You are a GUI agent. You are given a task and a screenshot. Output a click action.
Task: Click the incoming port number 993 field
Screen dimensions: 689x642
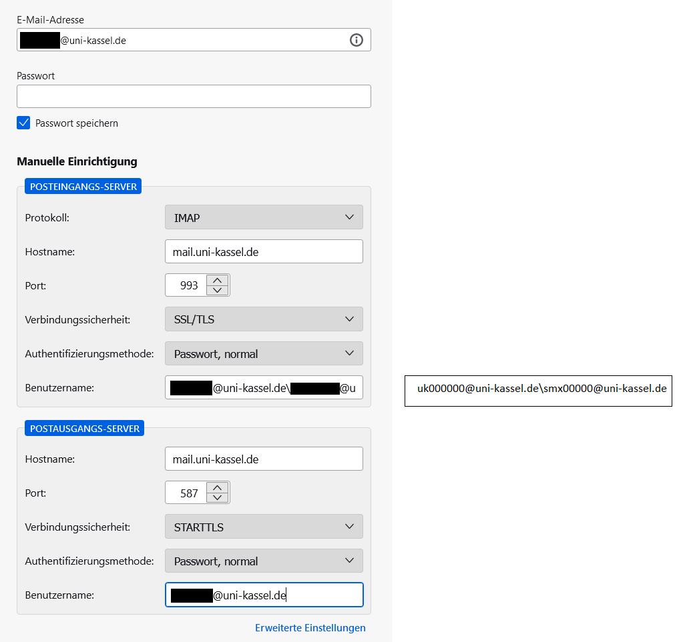[x=187, y=285]
